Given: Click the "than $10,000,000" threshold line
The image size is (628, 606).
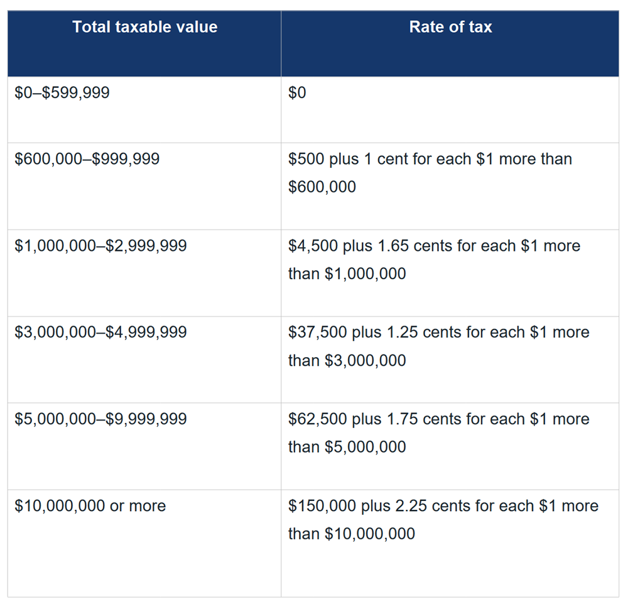Looking at the screenshot, I should (x=352, y=534).
